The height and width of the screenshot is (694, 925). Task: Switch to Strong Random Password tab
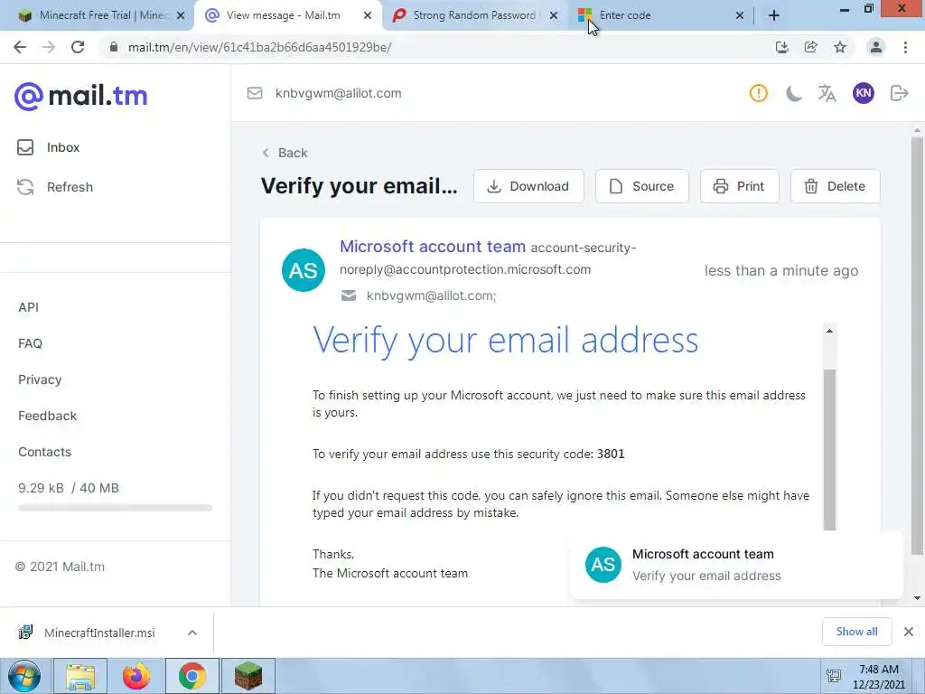tap(475, 15)
